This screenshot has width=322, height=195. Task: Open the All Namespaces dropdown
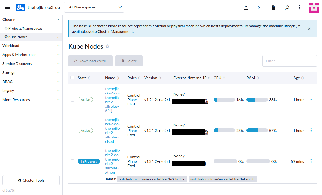coord(94,7)
